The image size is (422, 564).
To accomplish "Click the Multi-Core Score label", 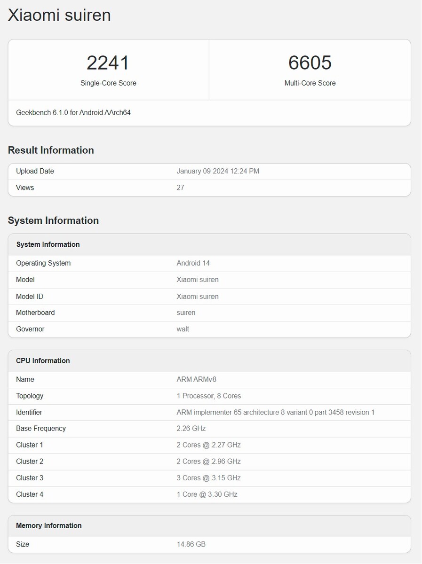I will click(310, 83).
